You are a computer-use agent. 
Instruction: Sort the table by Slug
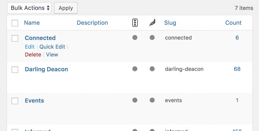click(x=170, y=23)
